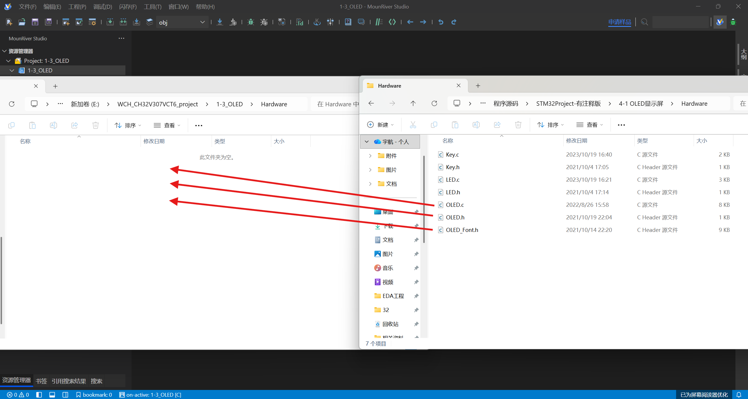Open the 查看 dropdown in right Explorer
Image resolution: width=748 pixels, height=399 pixels.
[x=590, y=125]
